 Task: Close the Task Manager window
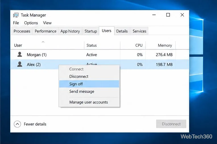click(182, 15)
